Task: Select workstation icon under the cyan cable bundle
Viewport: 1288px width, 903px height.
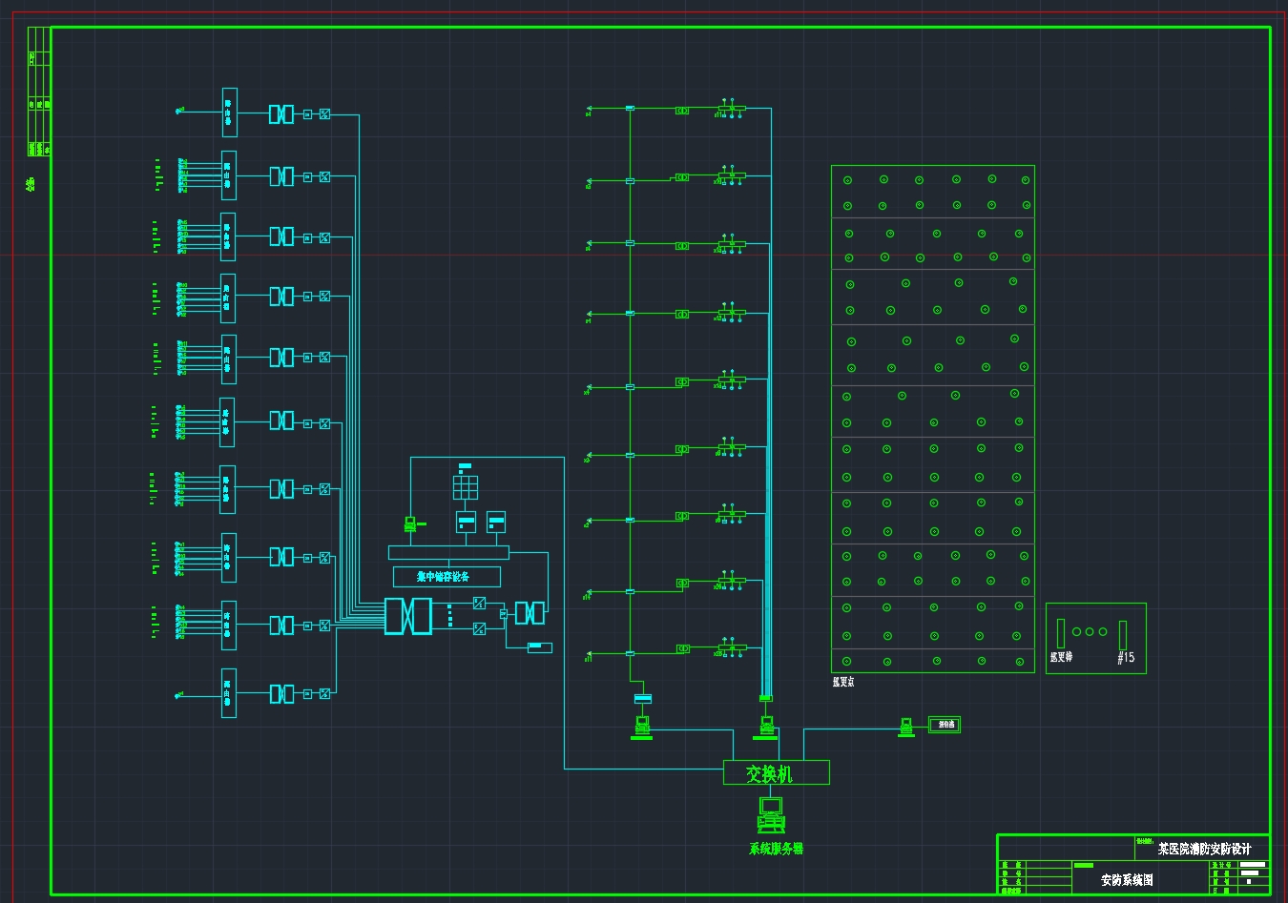Action: (767, 727)
